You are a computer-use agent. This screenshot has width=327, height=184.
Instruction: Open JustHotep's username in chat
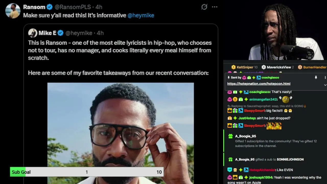pyautogui.click(x=247, y=118)
